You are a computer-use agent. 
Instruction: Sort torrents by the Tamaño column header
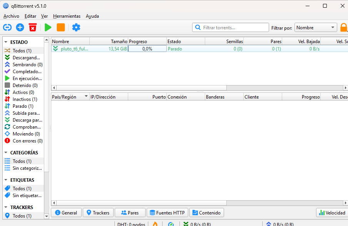pos(109,42)
